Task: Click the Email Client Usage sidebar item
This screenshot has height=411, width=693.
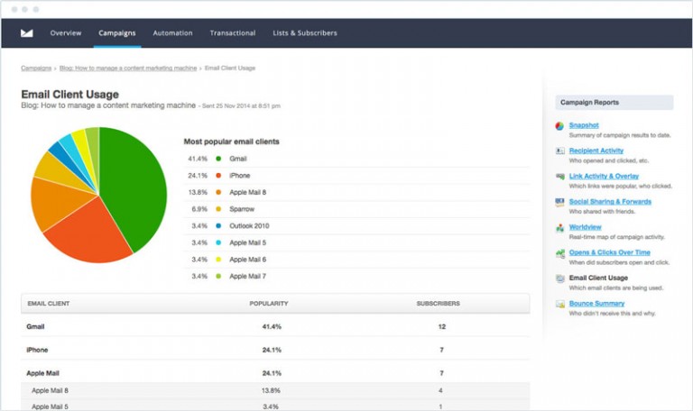Action: click(598, 278)
